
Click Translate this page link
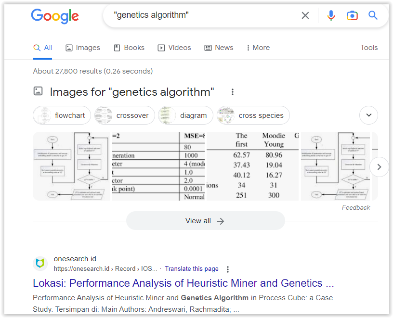(x=192, y=268)
